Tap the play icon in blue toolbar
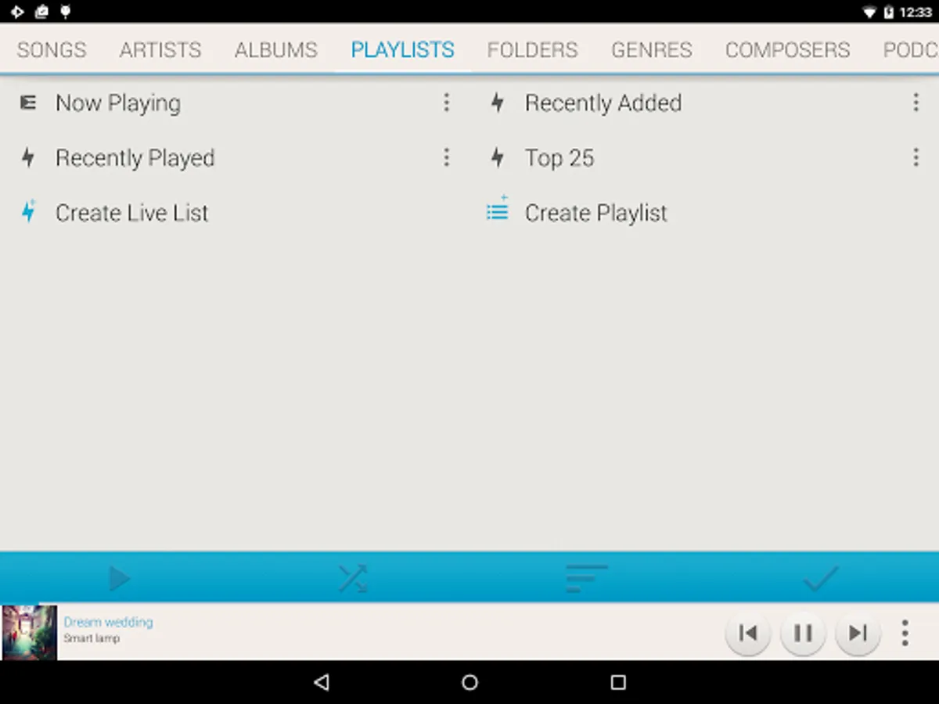939x704 pixels. click(x=118, y=579)
